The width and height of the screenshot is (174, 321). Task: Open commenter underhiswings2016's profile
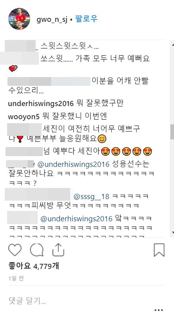coord(41,104)
